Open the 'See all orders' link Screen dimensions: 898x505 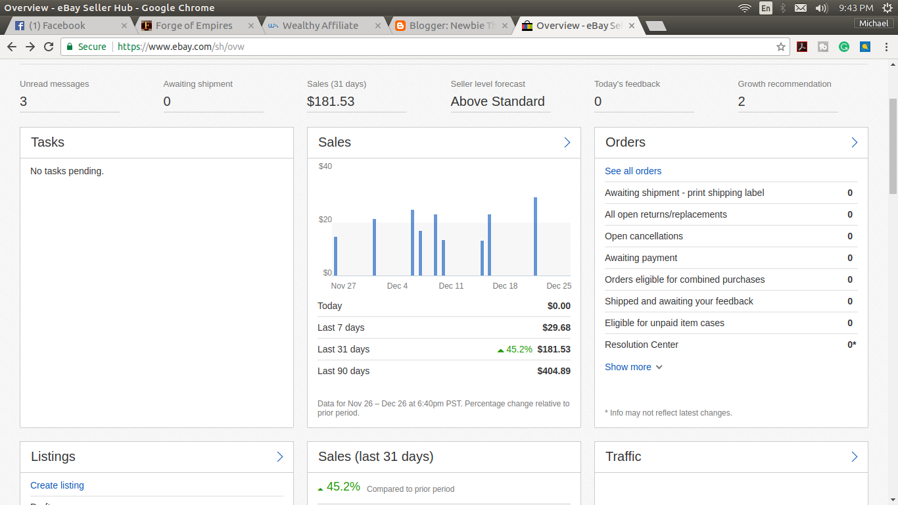(x=633, y=171)
